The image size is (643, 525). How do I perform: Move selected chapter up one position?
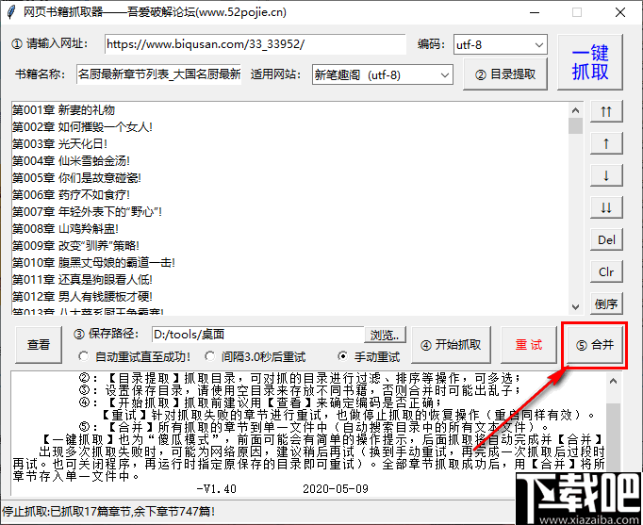606,143
